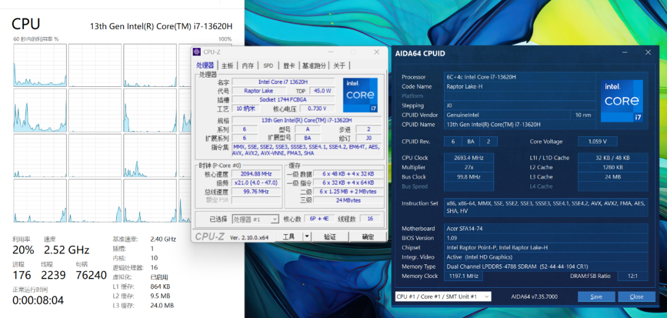Click the Close button in AIDA64 CPUID

[636, 297]
